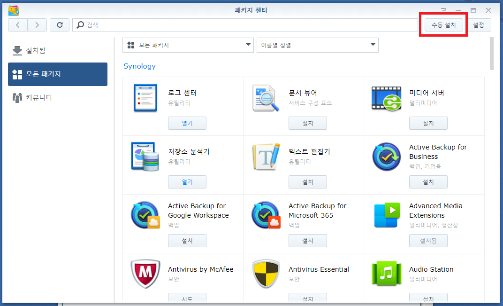Click Active Backup for Business icon
Screen dimensions: 503x306
[387, 157]
